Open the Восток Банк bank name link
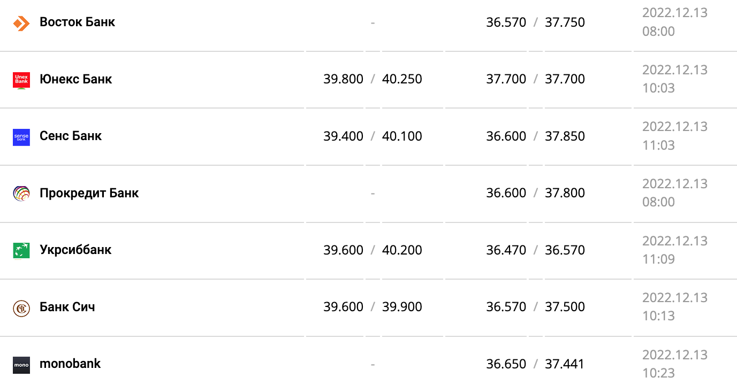 77,22
